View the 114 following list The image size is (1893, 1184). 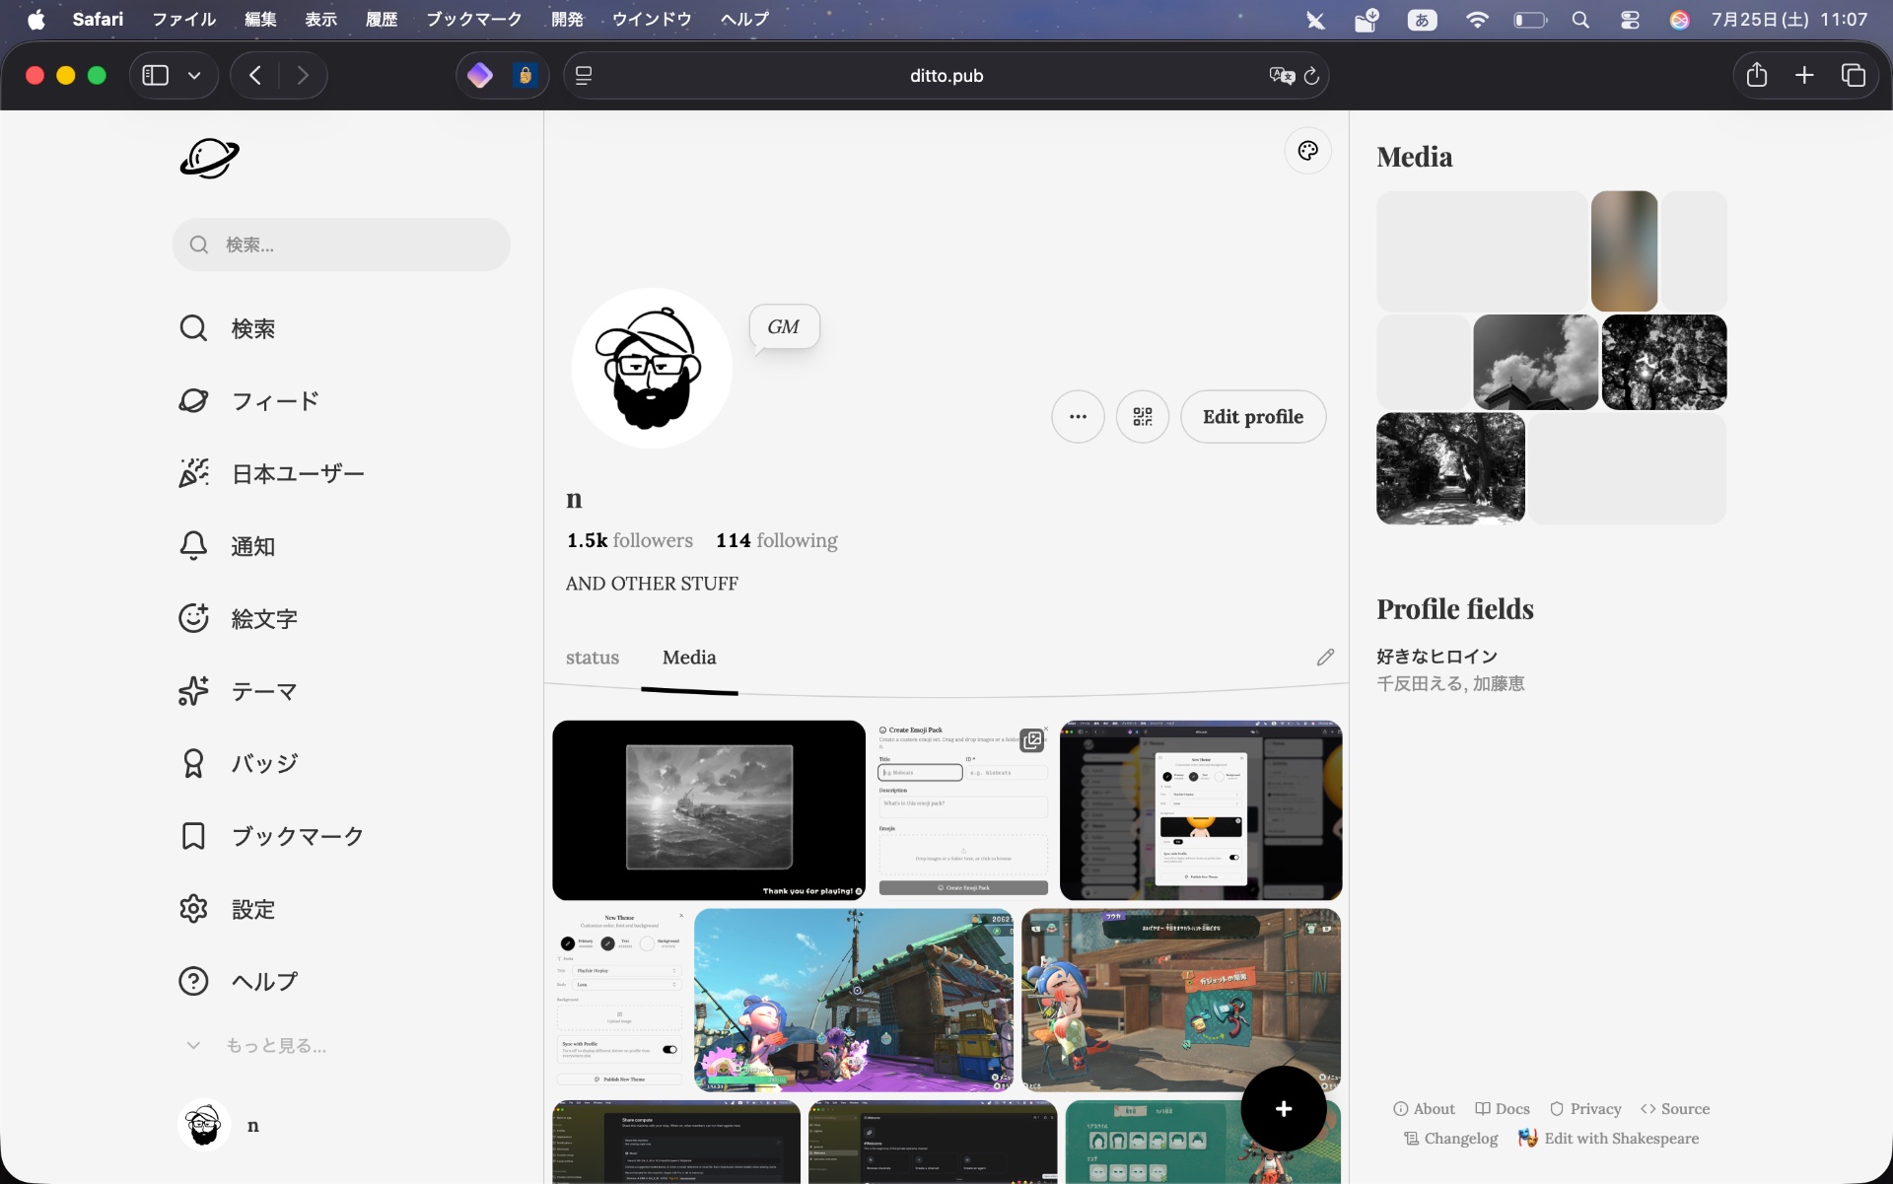click(777, 540)
